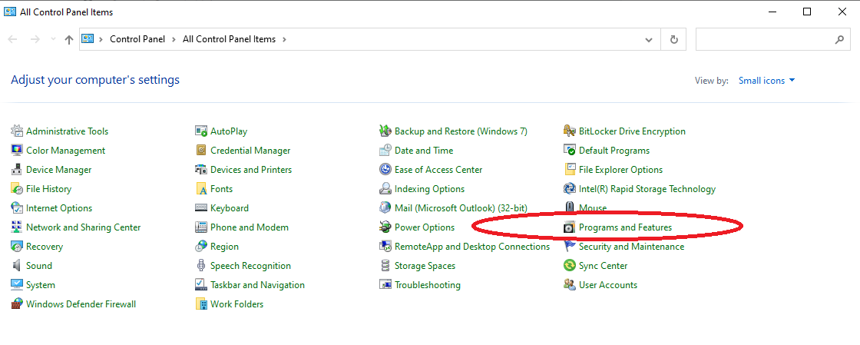Select the All Control Panel Items breadcrumb
The width and height of the screenshot is (860, 345).
coord(230,39)
